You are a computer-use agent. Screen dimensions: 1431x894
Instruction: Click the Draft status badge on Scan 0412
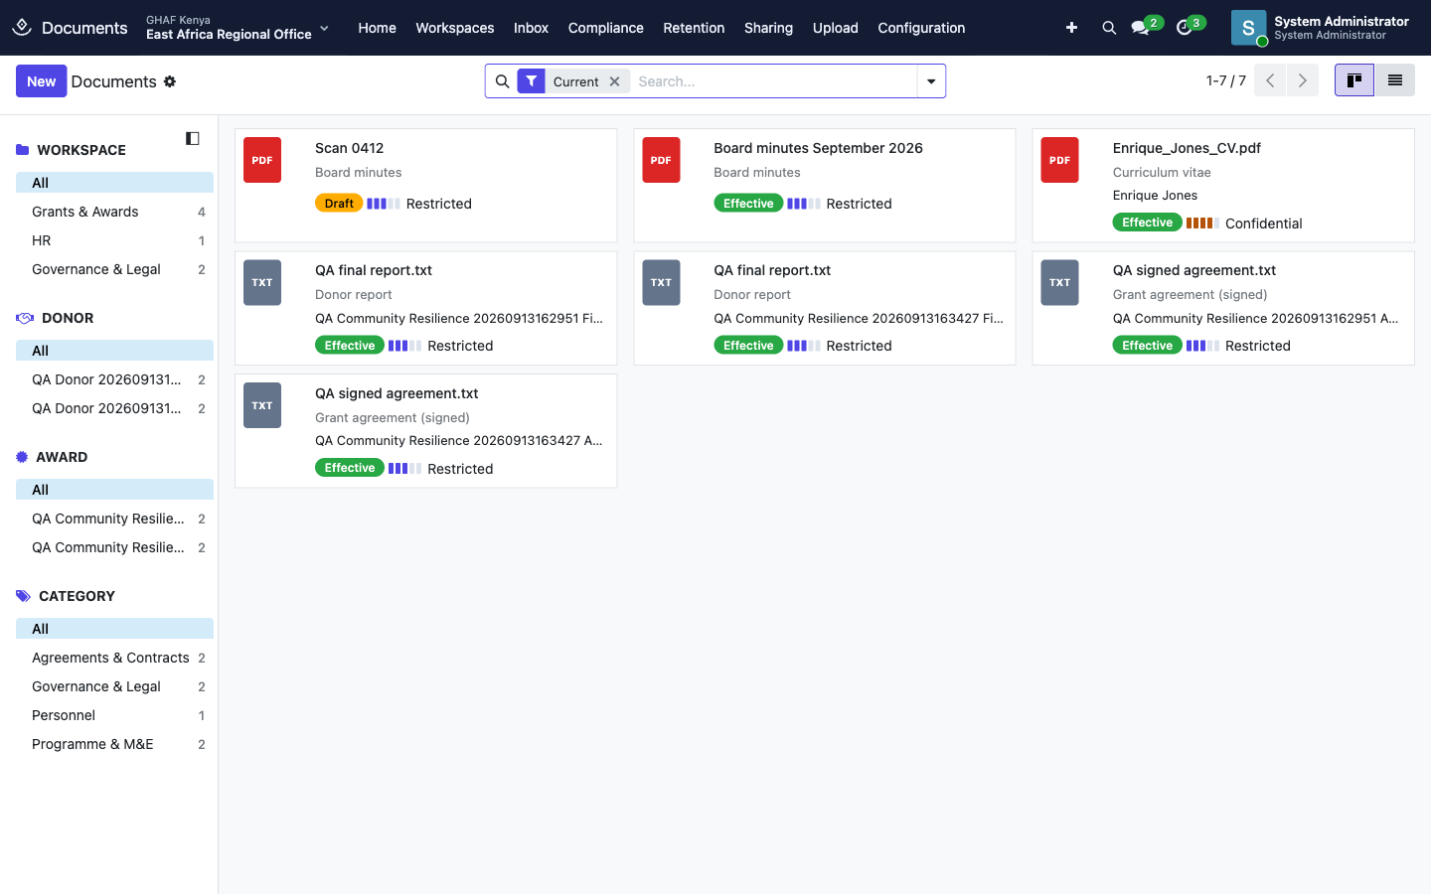[x=339, y=204]
